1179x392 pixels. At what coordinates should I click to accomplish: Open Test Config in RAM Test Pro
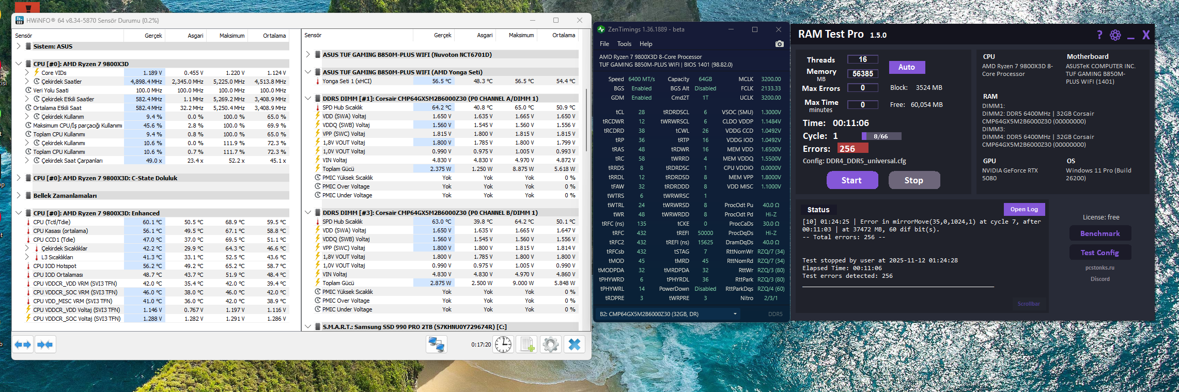click(x=1100, y=253)
